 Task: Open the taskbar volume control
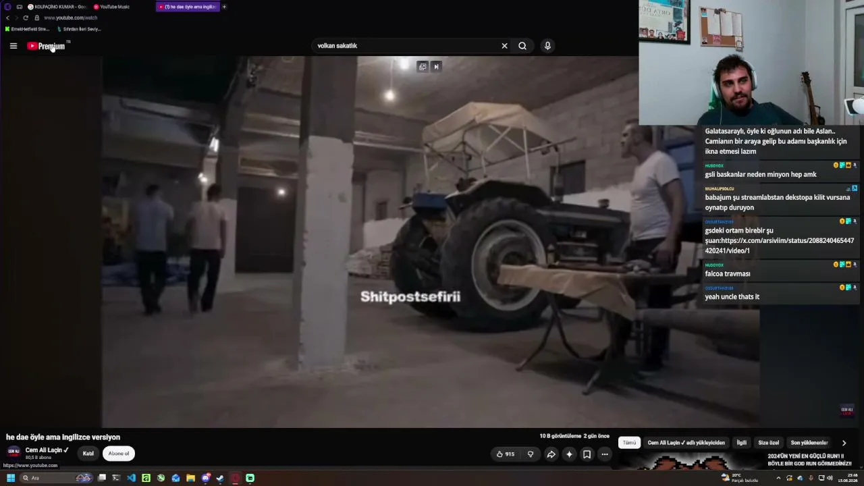tap(830, 478)
